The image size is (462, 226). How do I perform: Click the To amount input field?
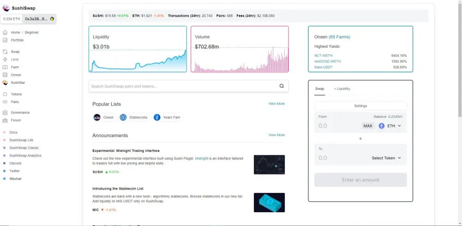pos(343,158)
